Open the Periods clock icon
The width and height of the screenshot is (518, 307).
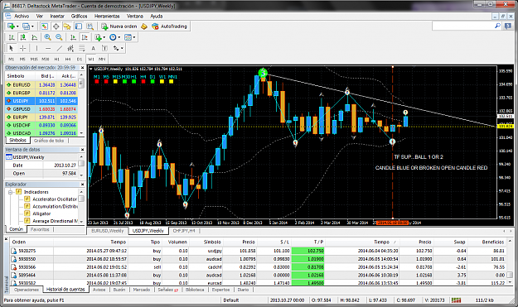(113, 37)
